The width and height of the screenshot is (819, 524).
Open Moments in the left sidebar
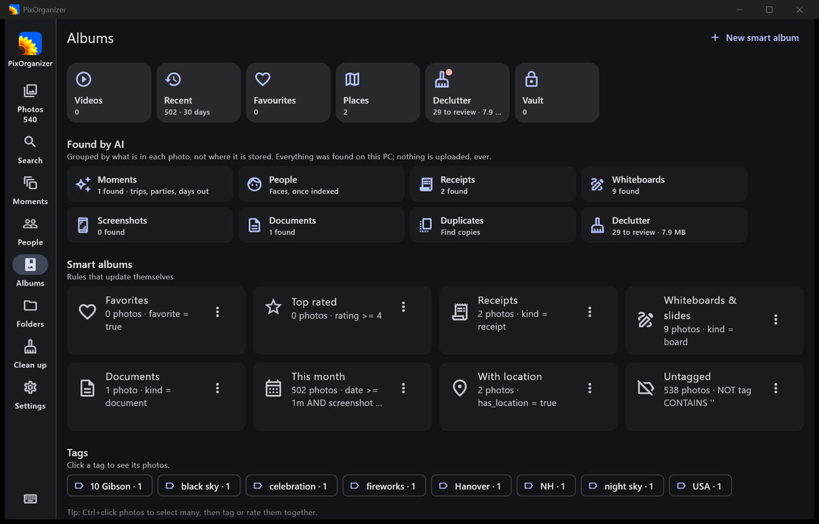pyautogui.click(x=30, y=190)
